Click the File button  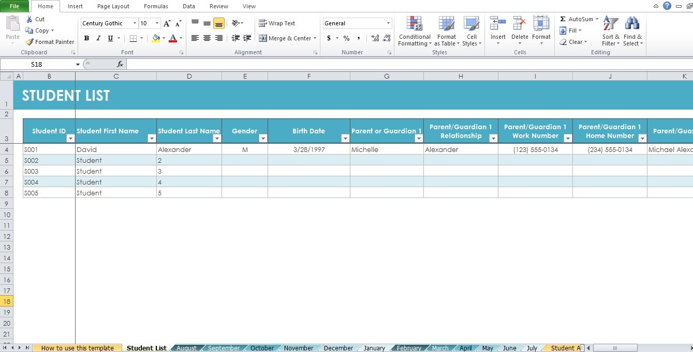14,6
